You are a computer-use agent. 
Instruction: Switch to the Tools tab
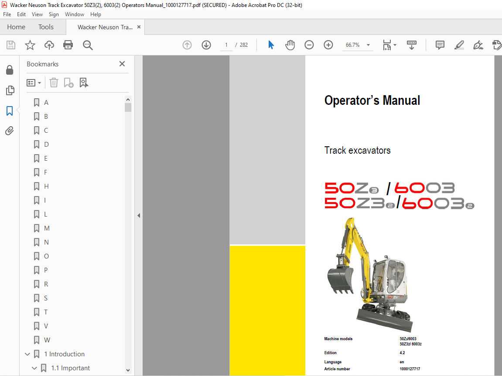point(46,27)
